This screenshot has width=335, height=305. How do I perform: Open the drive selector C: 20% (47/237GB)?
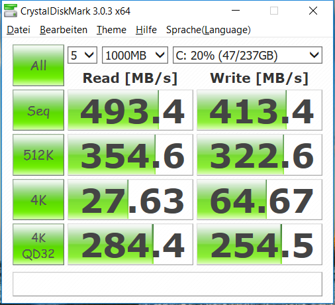[x=248, y=55]
